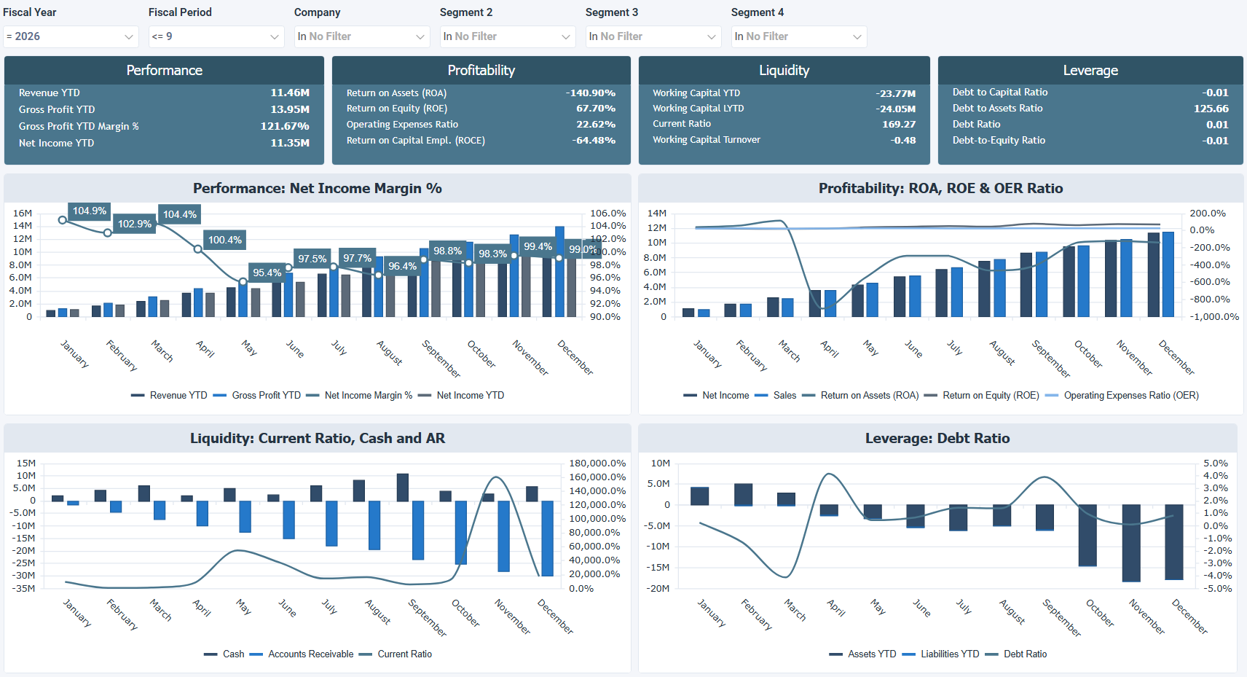
Task: Select Current Ratio value 169.27
Action: click(x=899, y=125)
